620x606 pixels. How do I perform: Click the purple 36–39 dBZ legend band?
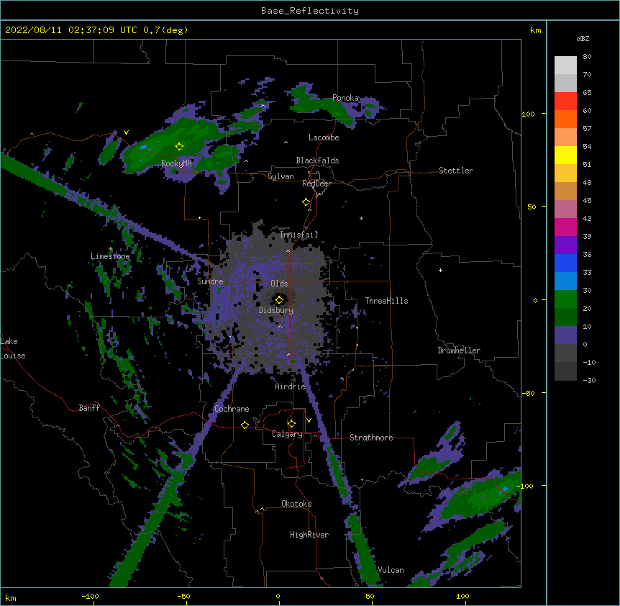point(565,245)
